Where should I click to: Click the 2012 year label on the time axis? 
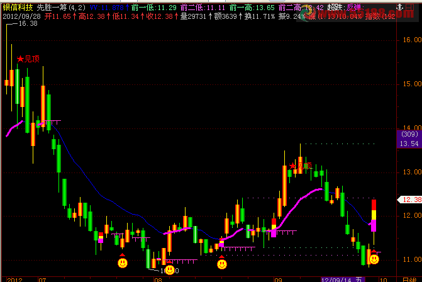pos(14,279)
